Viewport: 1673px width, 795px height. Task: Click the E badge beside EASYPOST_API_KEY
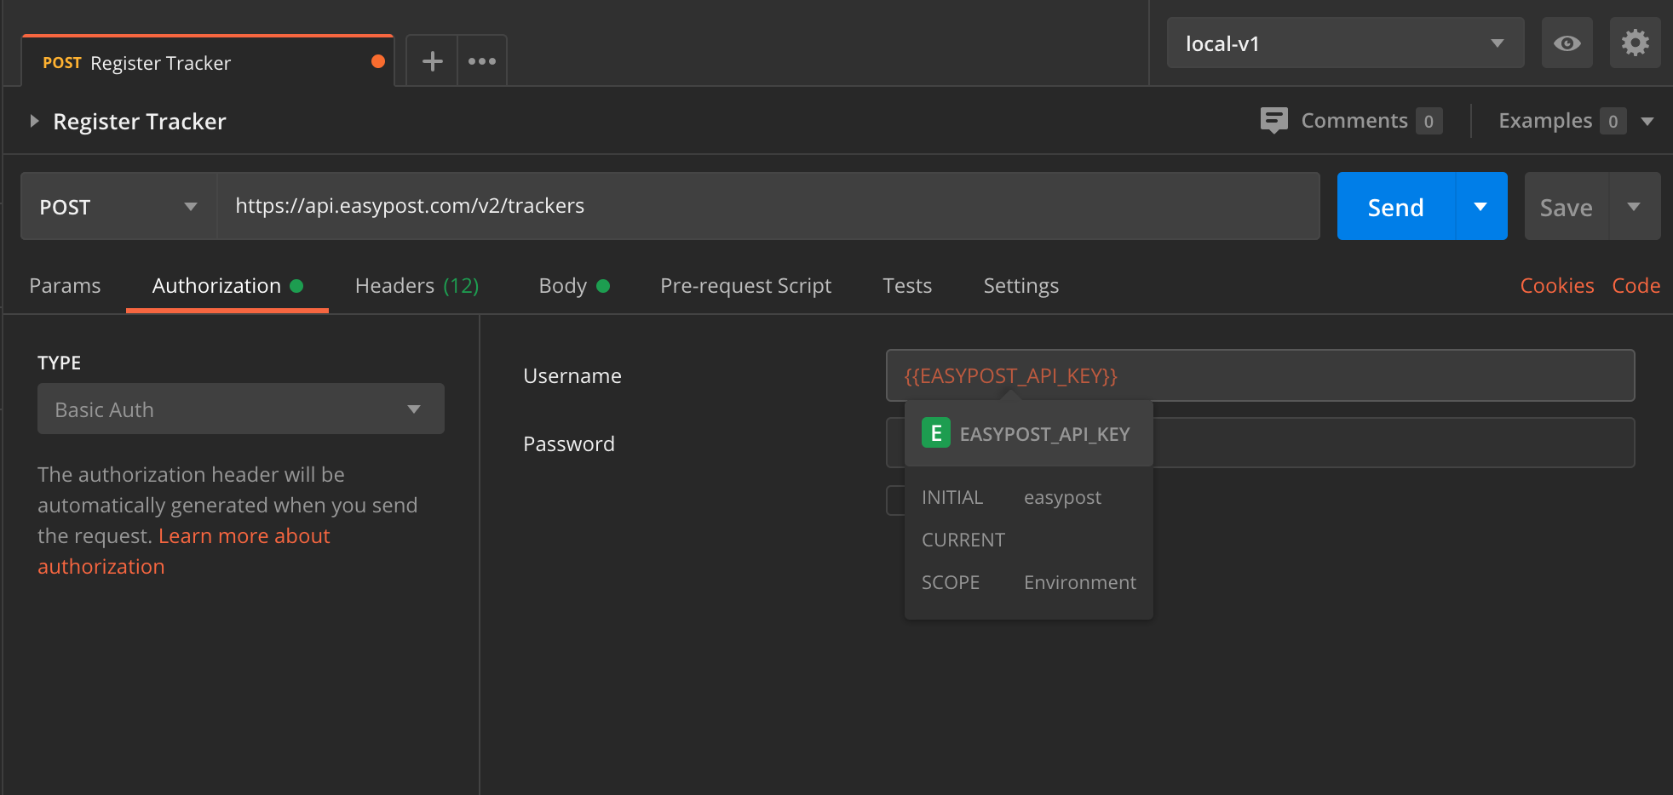point(935,432)
